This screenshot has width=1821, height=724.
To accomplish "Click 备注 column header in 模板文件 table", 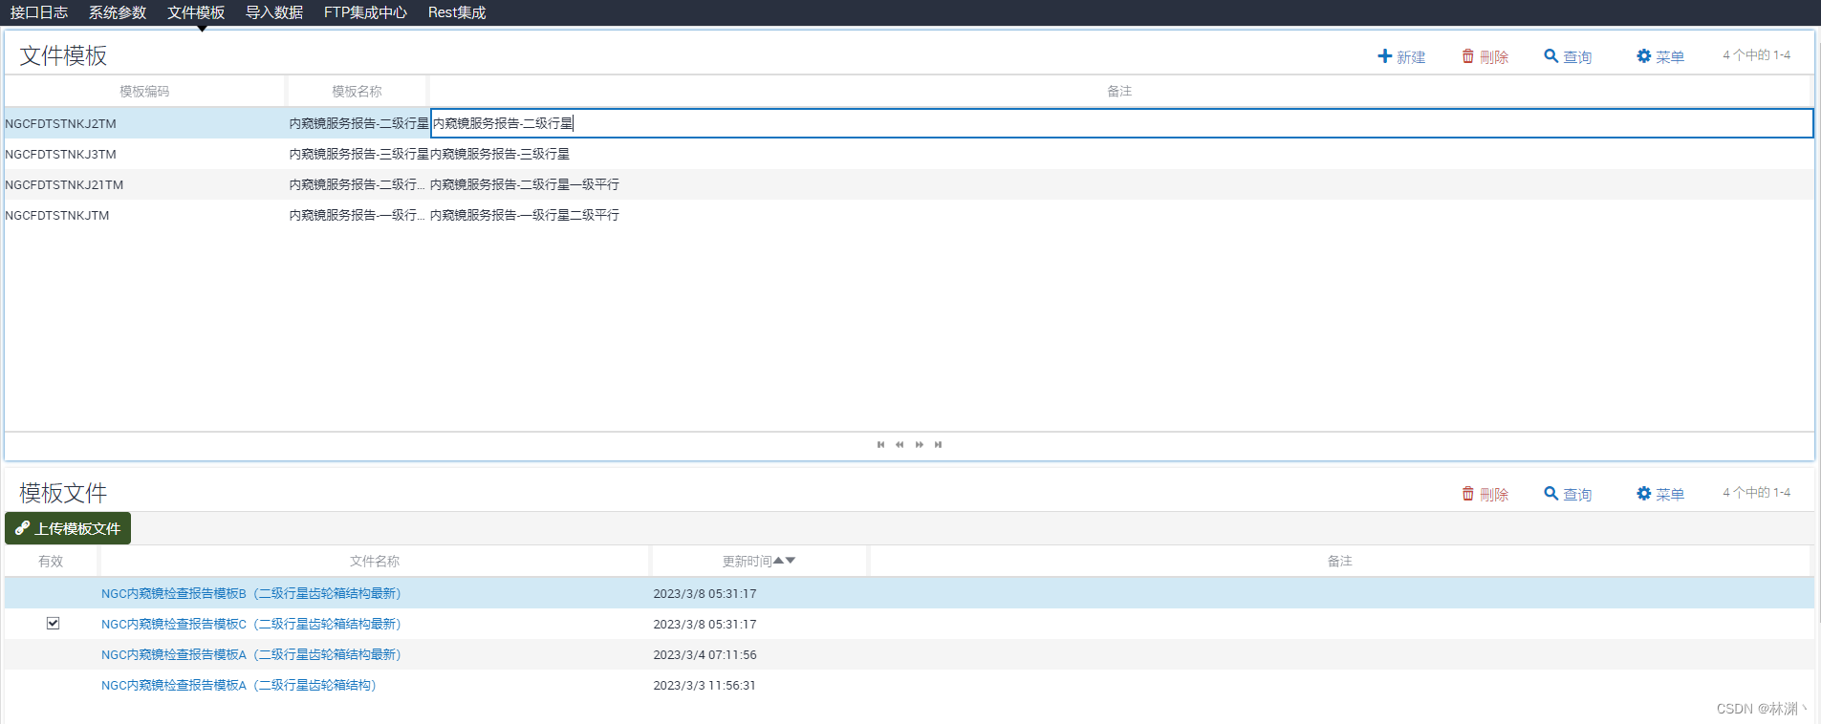I will (1339, 561).
